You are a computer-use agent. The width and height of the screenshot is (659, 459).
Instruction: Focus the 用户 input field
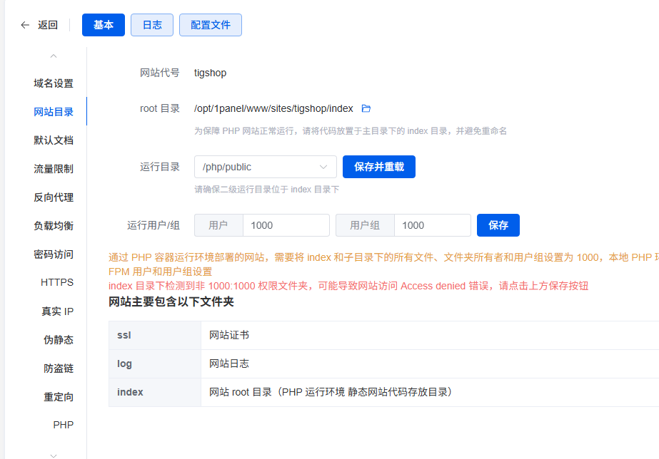(286, 225)
